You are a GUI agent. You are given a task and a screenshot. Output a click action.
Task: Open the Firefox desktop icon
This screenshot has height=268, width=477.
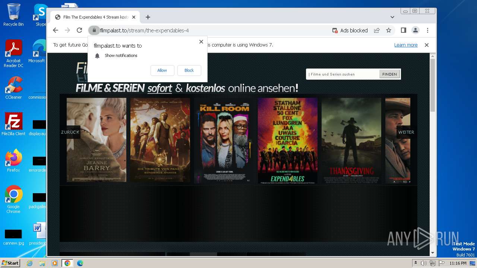coord(13,160)
